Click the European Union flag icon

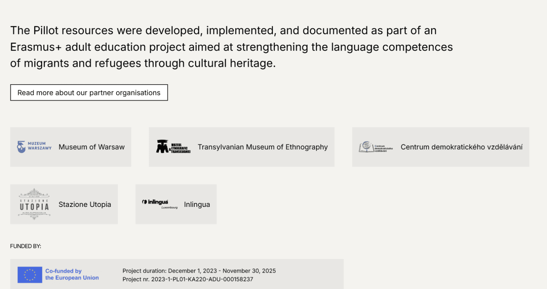(30, 275)
